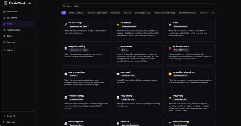Click the cold-email envelope icon
241x126 pixels.
118,74
